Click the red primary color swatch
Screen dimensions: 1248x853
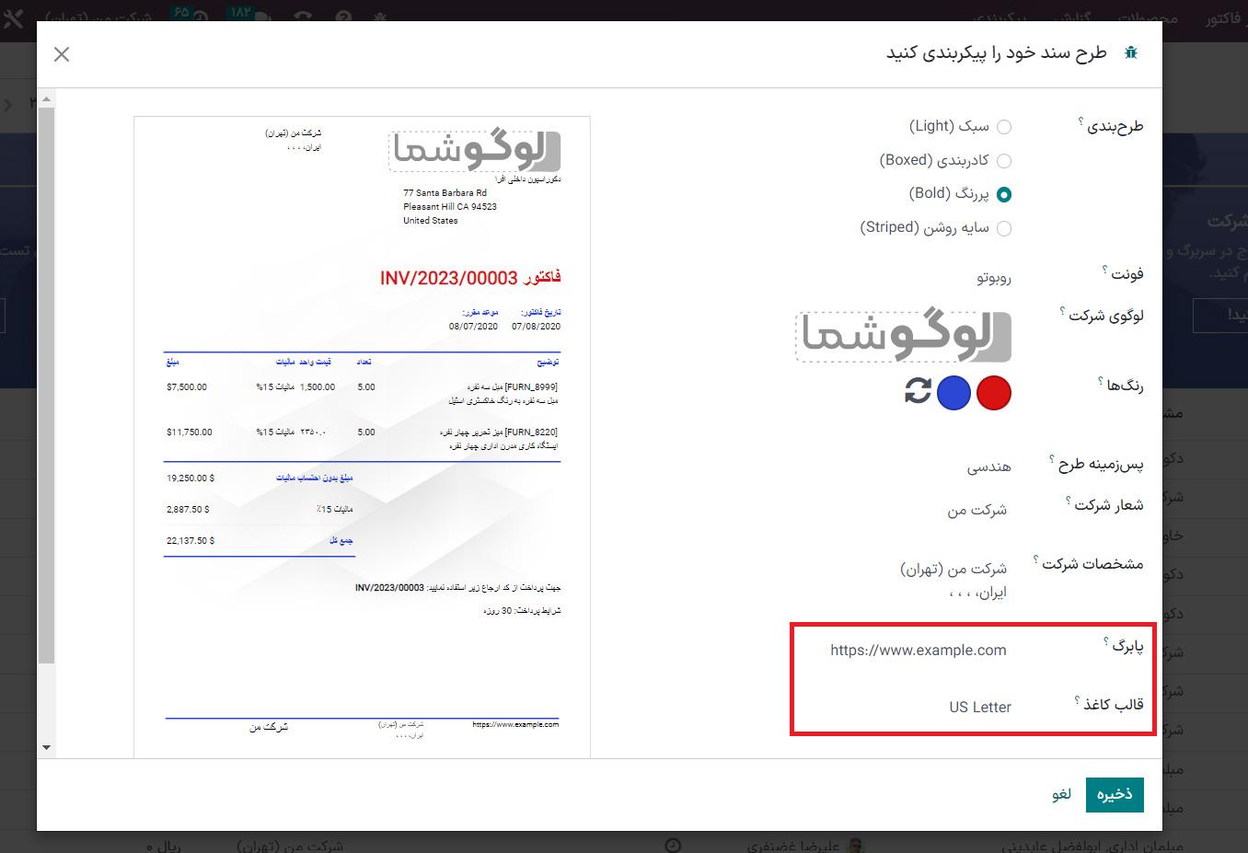coord(993,393)
